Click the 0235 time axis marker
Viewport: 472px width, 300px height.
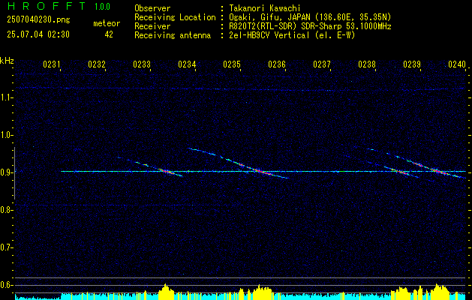232,64
